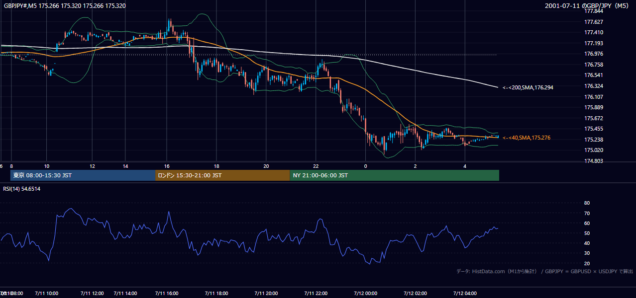The width and height of the screenshot is (636, 298).
Task: Click RSI scale value 50
Action: click(x=587, y=233)
